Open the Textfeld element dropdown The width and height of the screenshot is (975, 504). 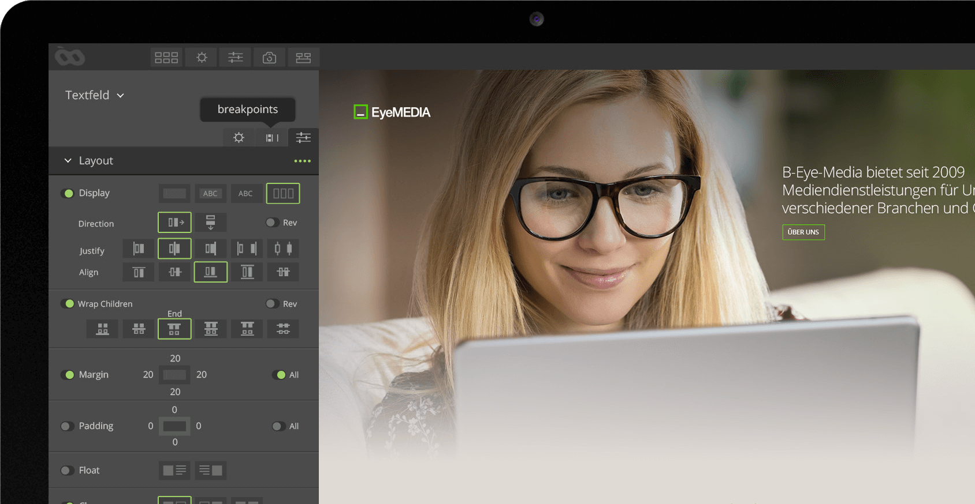95,95
